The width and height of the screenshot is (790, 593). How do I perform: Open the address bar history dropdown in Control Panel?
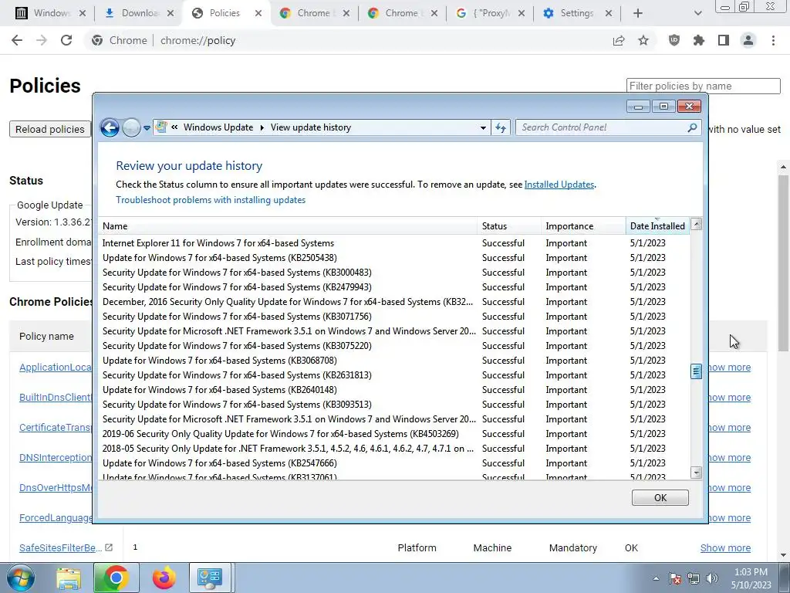tap(483, 127)
